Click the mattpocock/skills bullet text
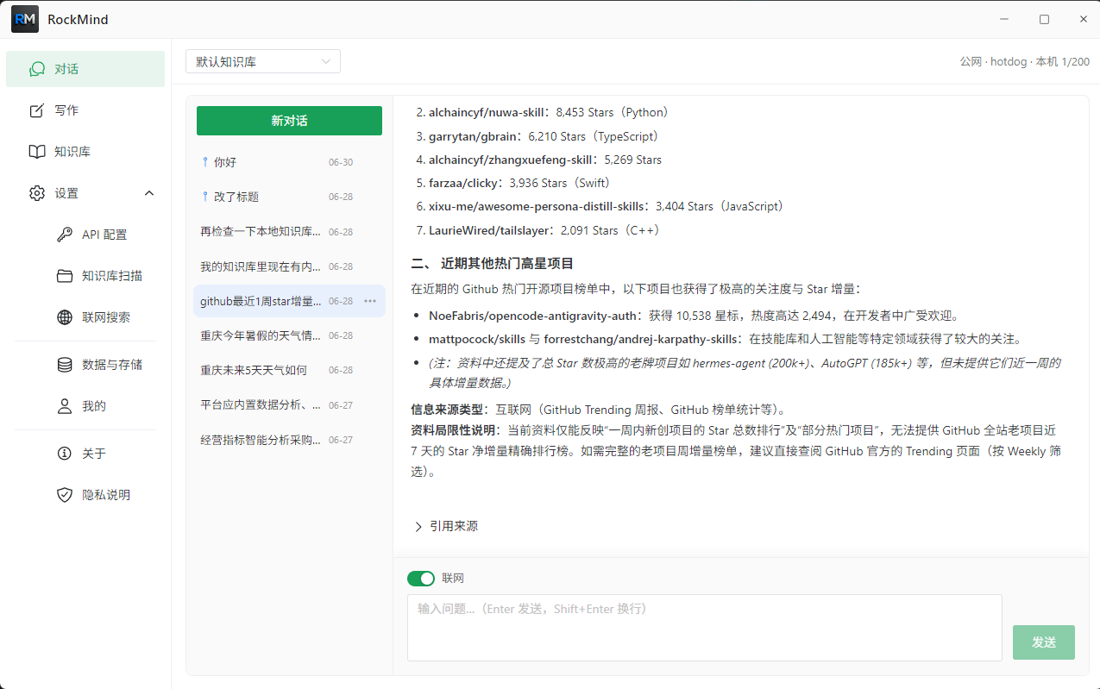The image size is (1100, 689). (726, 339)
